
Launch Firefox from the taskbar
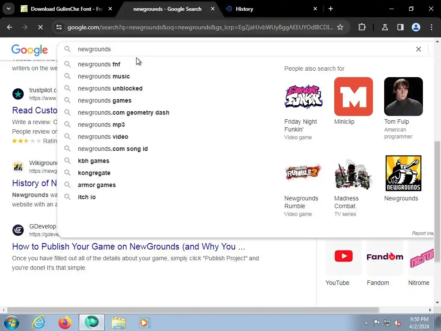pos(65,322)
